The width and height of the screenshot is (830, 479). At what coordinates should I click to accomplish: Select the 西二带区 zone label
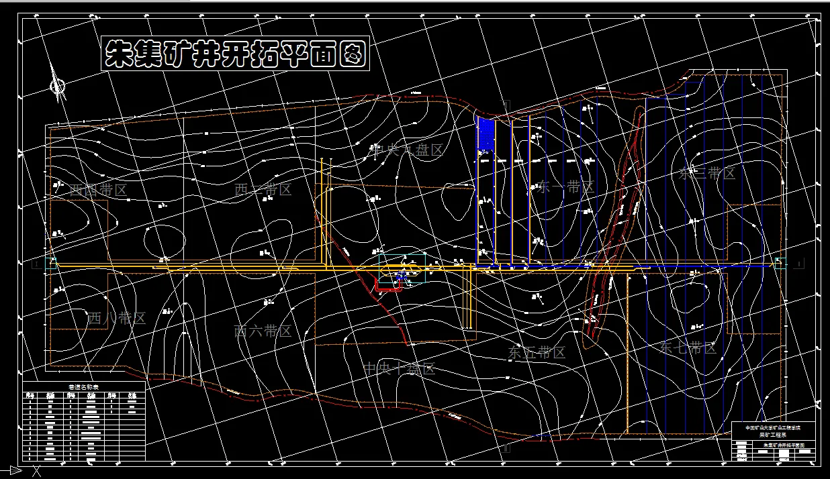click(x=263, y=190)
